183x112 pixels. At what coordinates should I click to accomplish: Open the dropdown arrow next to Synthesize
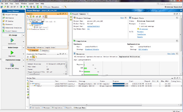click(23, 42)
